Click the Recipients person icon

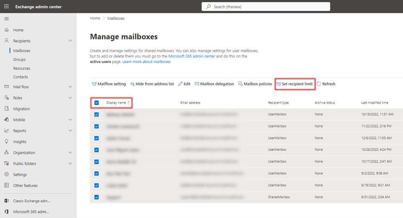tap(7, 41)
